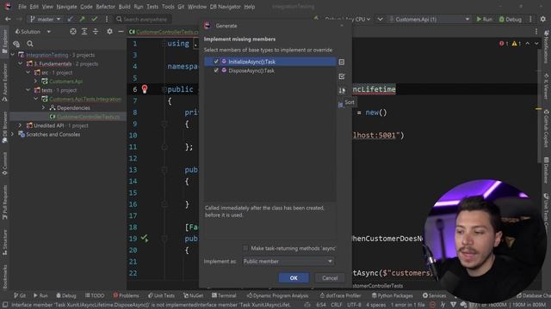Click the collapse all icon beside the member list
The height and width of the screenshot is (309, 551).
(x=342, y=62)
